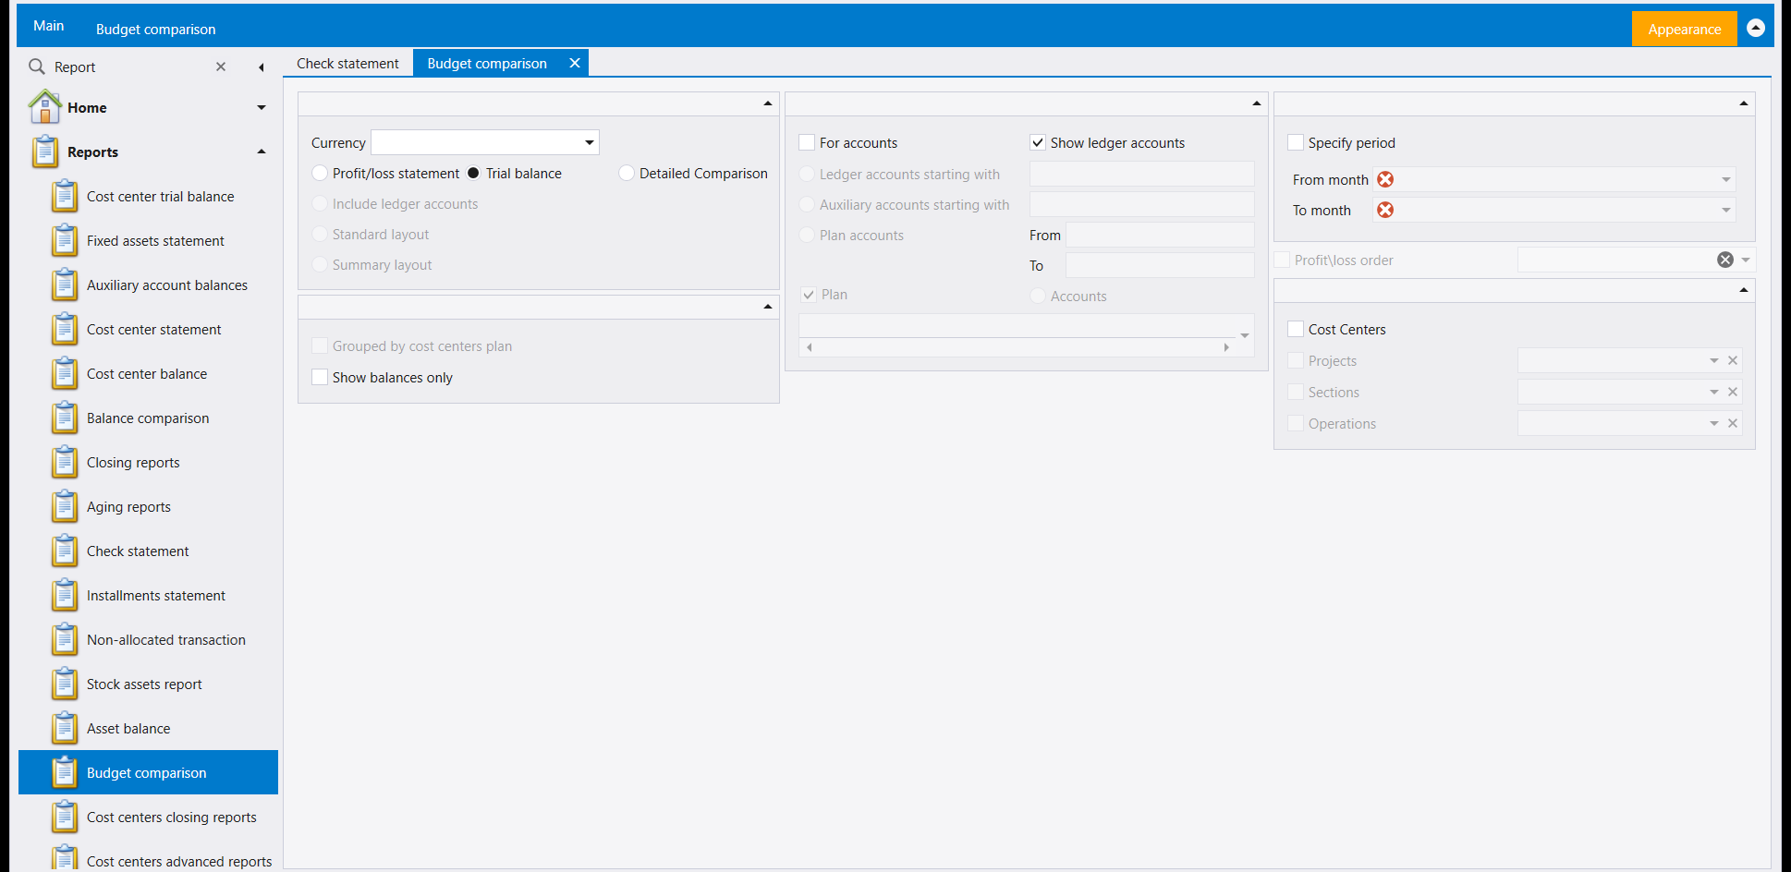Click the Appearance button
Image resolution: width=1791 pixels, height=872 pixels.
1684,29
